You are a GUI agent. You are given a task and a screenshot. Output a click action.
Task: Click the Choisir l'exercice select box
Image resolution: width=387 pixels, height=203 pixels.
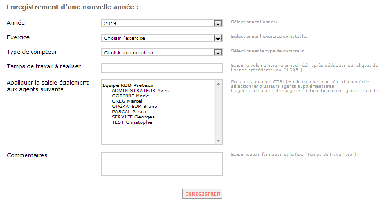click(x=162, y=38)
